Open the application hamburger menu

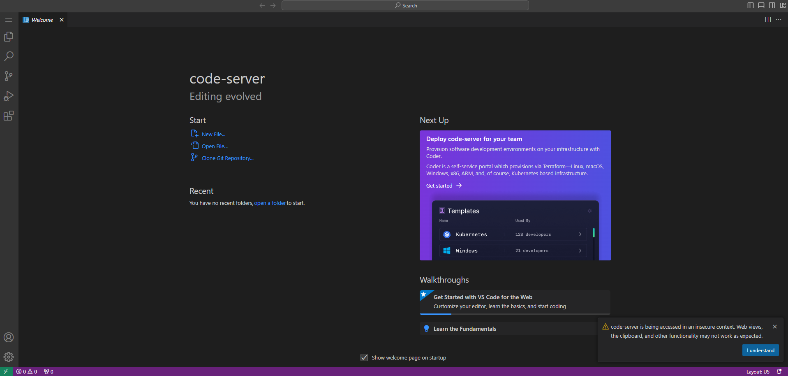pos(9,19)
